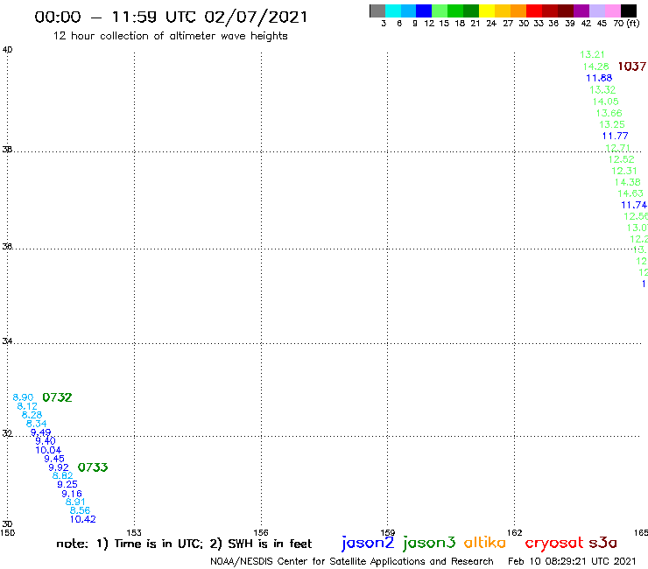The height and width of the screenshot is (569, 648).
Task: Select the latitude label 34
Action: [x=7, y=341]
